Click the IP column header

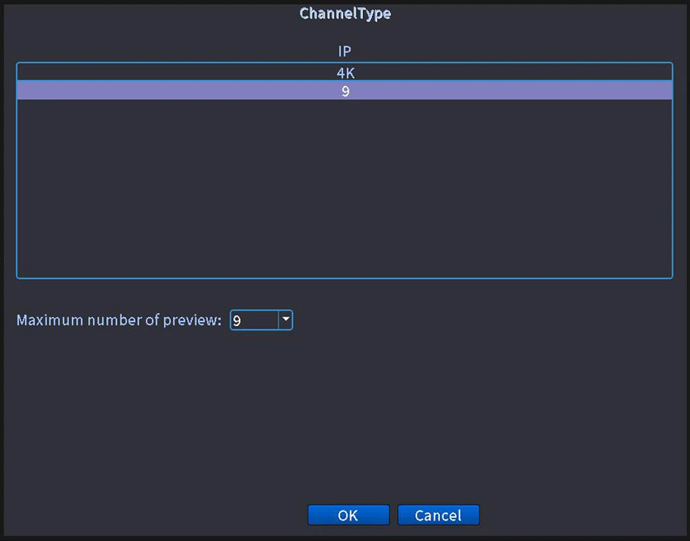(x=344, y=52)
